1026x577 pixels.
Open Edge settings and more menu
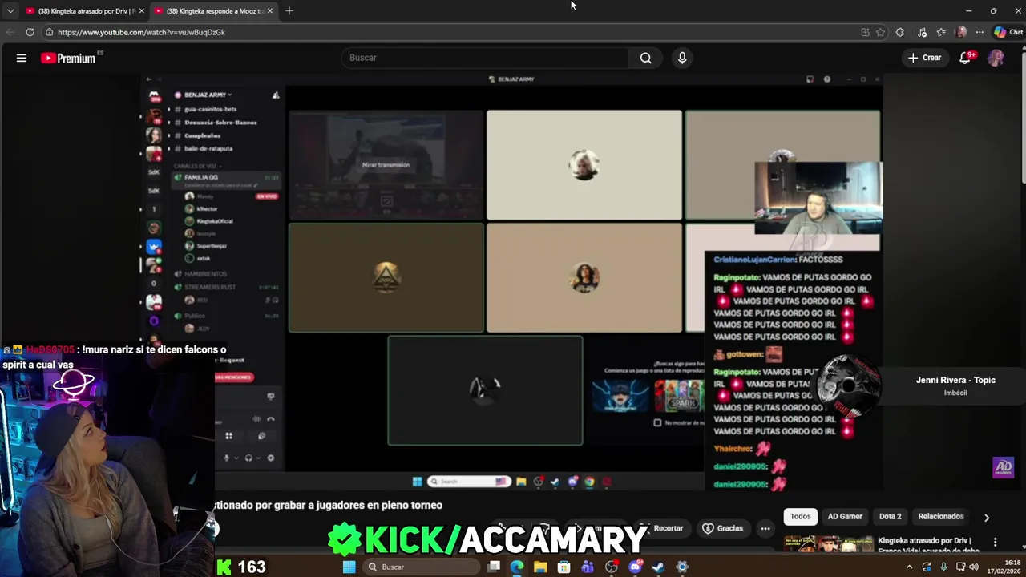pyautogui.click(x=980, y=32)
